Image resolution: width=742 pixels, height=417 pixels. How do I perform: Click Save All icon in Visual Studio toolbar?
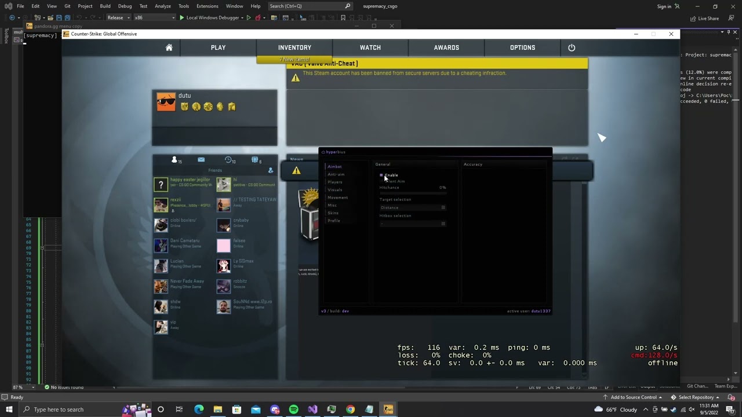click(x=67, y=18)
